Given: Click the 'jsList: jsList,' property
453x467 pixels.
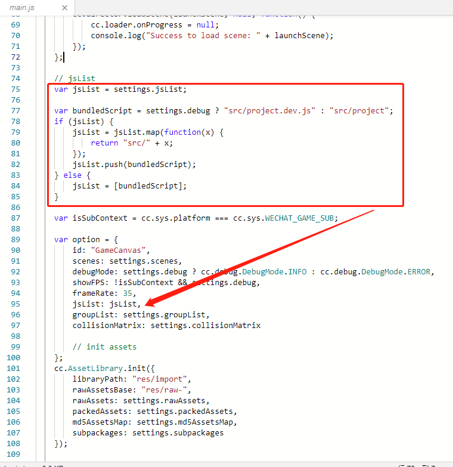Looking at the screenshot, I should tap(107, 304).
